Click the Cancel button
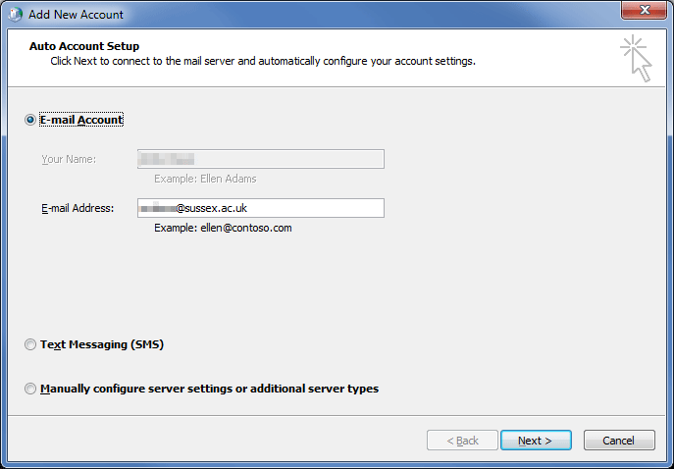The height and width of the screenshot is (469, 674). point(619,441)
